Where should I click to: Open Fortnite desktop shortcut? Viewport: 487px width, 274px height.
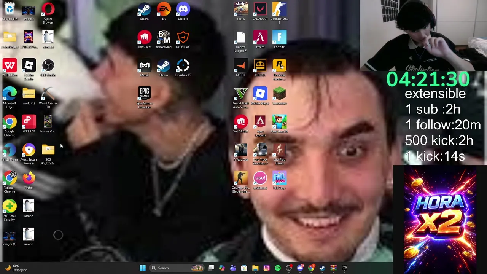point(279,40)
